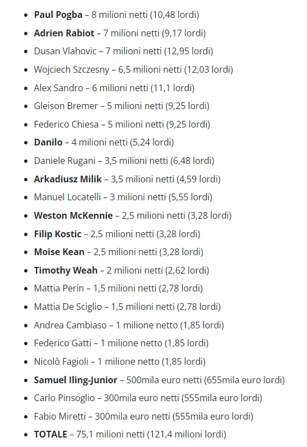The width and height of the screenshot is (307, 447).
Task: Click the Gleison Bremer line
Action: tap(122, 106)
